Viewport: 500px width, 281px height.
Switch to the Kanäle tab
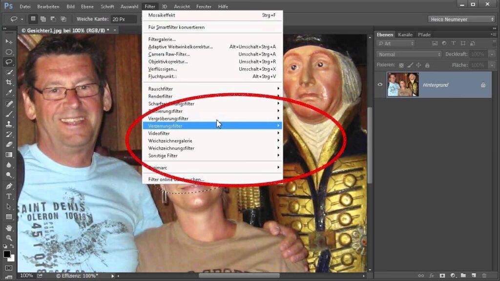coord(405,35)
